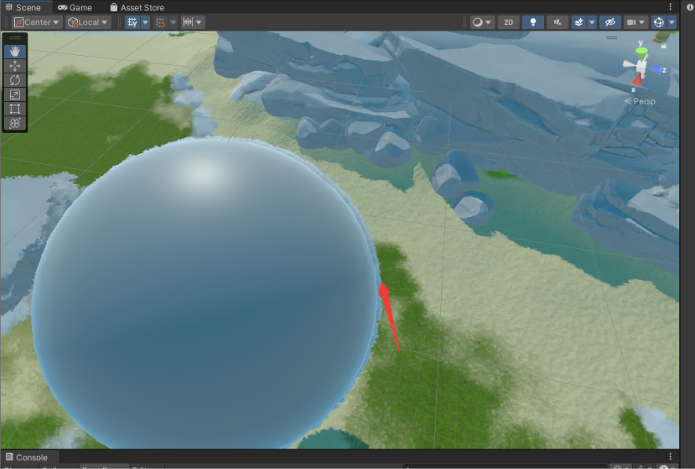
Task: Open the Game tab
Action: [75, 8]
